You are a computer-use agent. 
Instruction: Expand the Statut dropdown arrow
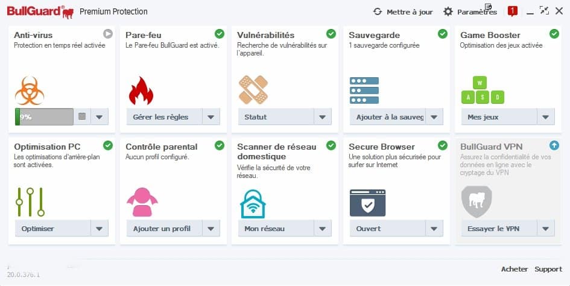coord(323,117)
